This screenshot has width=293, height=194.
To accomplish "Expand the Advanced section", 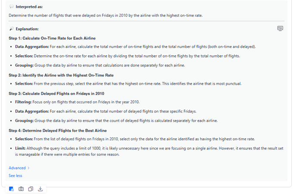I will pyautogui.click(x=17, y=168).
